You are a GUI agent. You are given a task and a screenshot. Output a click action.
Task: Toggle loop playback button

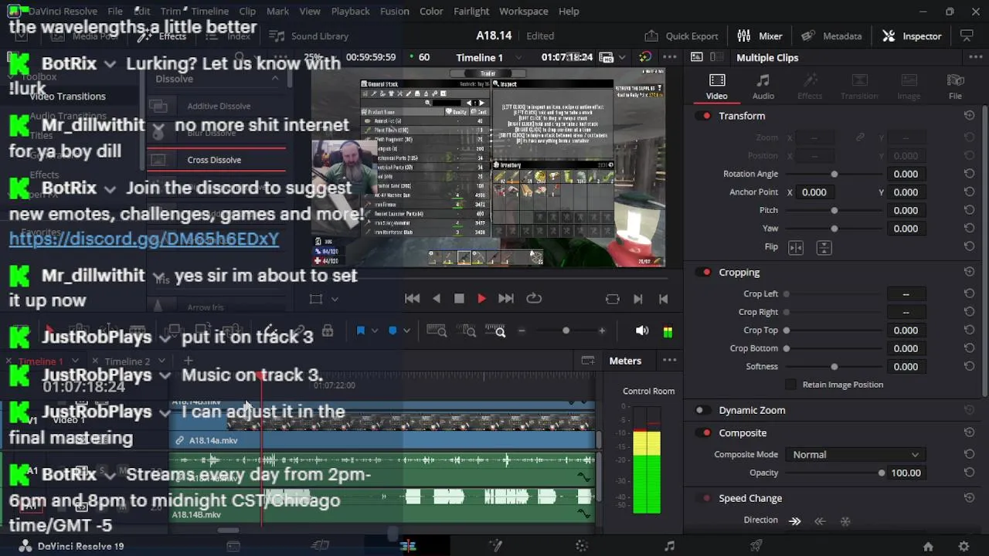click(x=534, y=298)
